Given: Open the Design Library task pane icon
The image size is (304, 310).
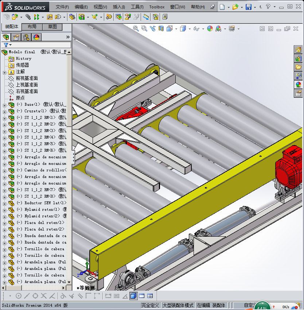Looking at the screenshot, I should click(299, 58).
